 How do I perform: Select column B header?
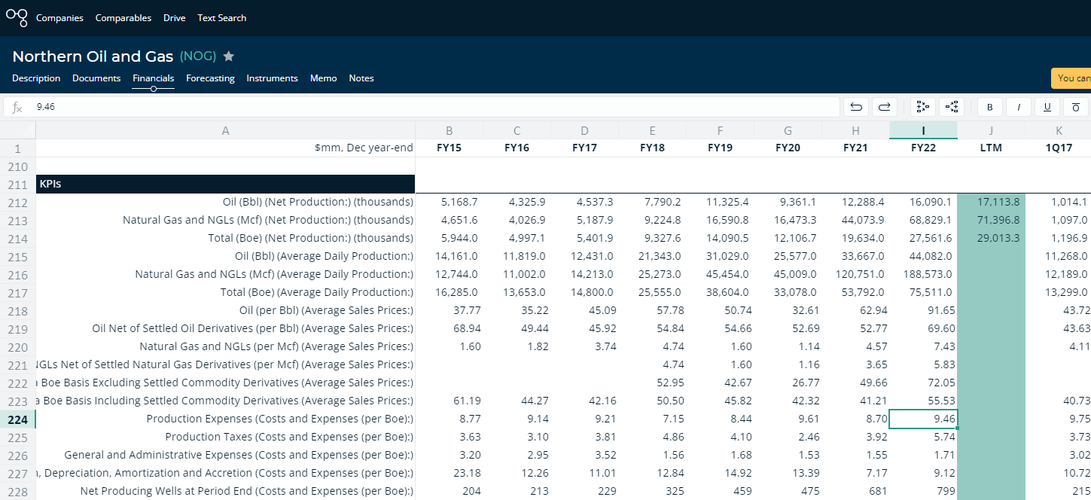click(x=450, y=130)
